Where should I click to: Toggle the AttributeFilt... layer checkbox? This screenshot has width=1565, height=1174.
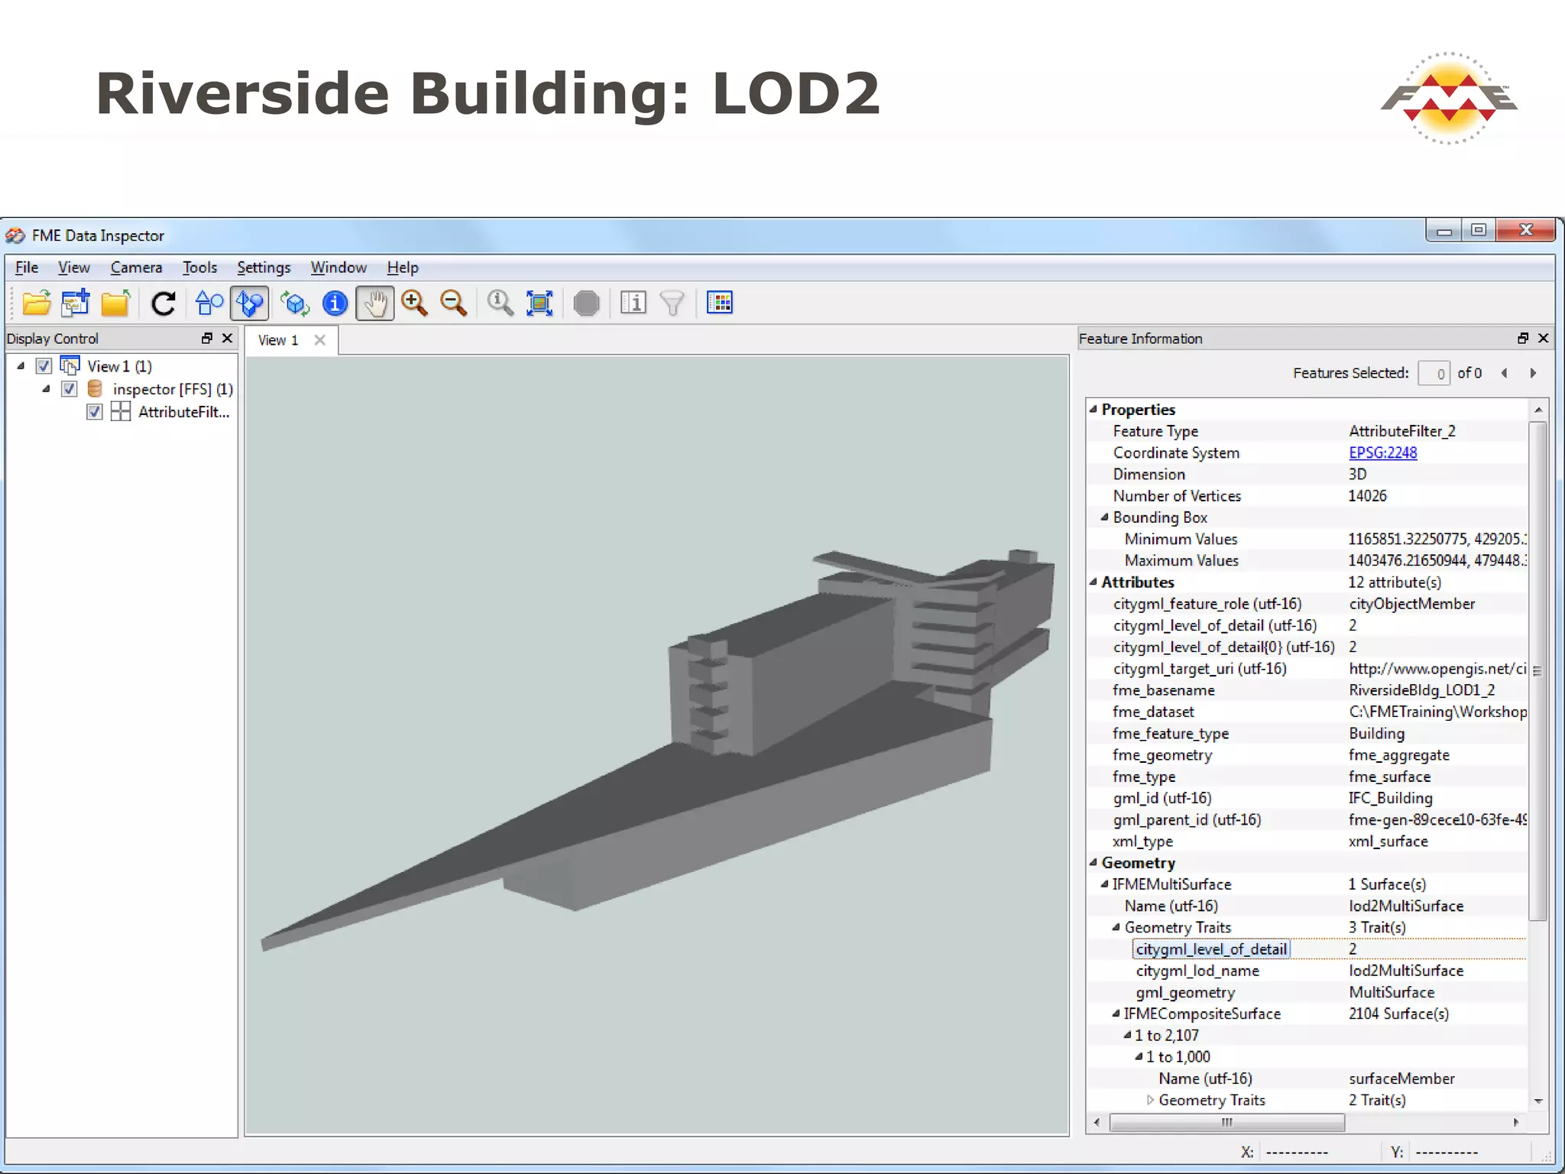[x=94, y=412]
